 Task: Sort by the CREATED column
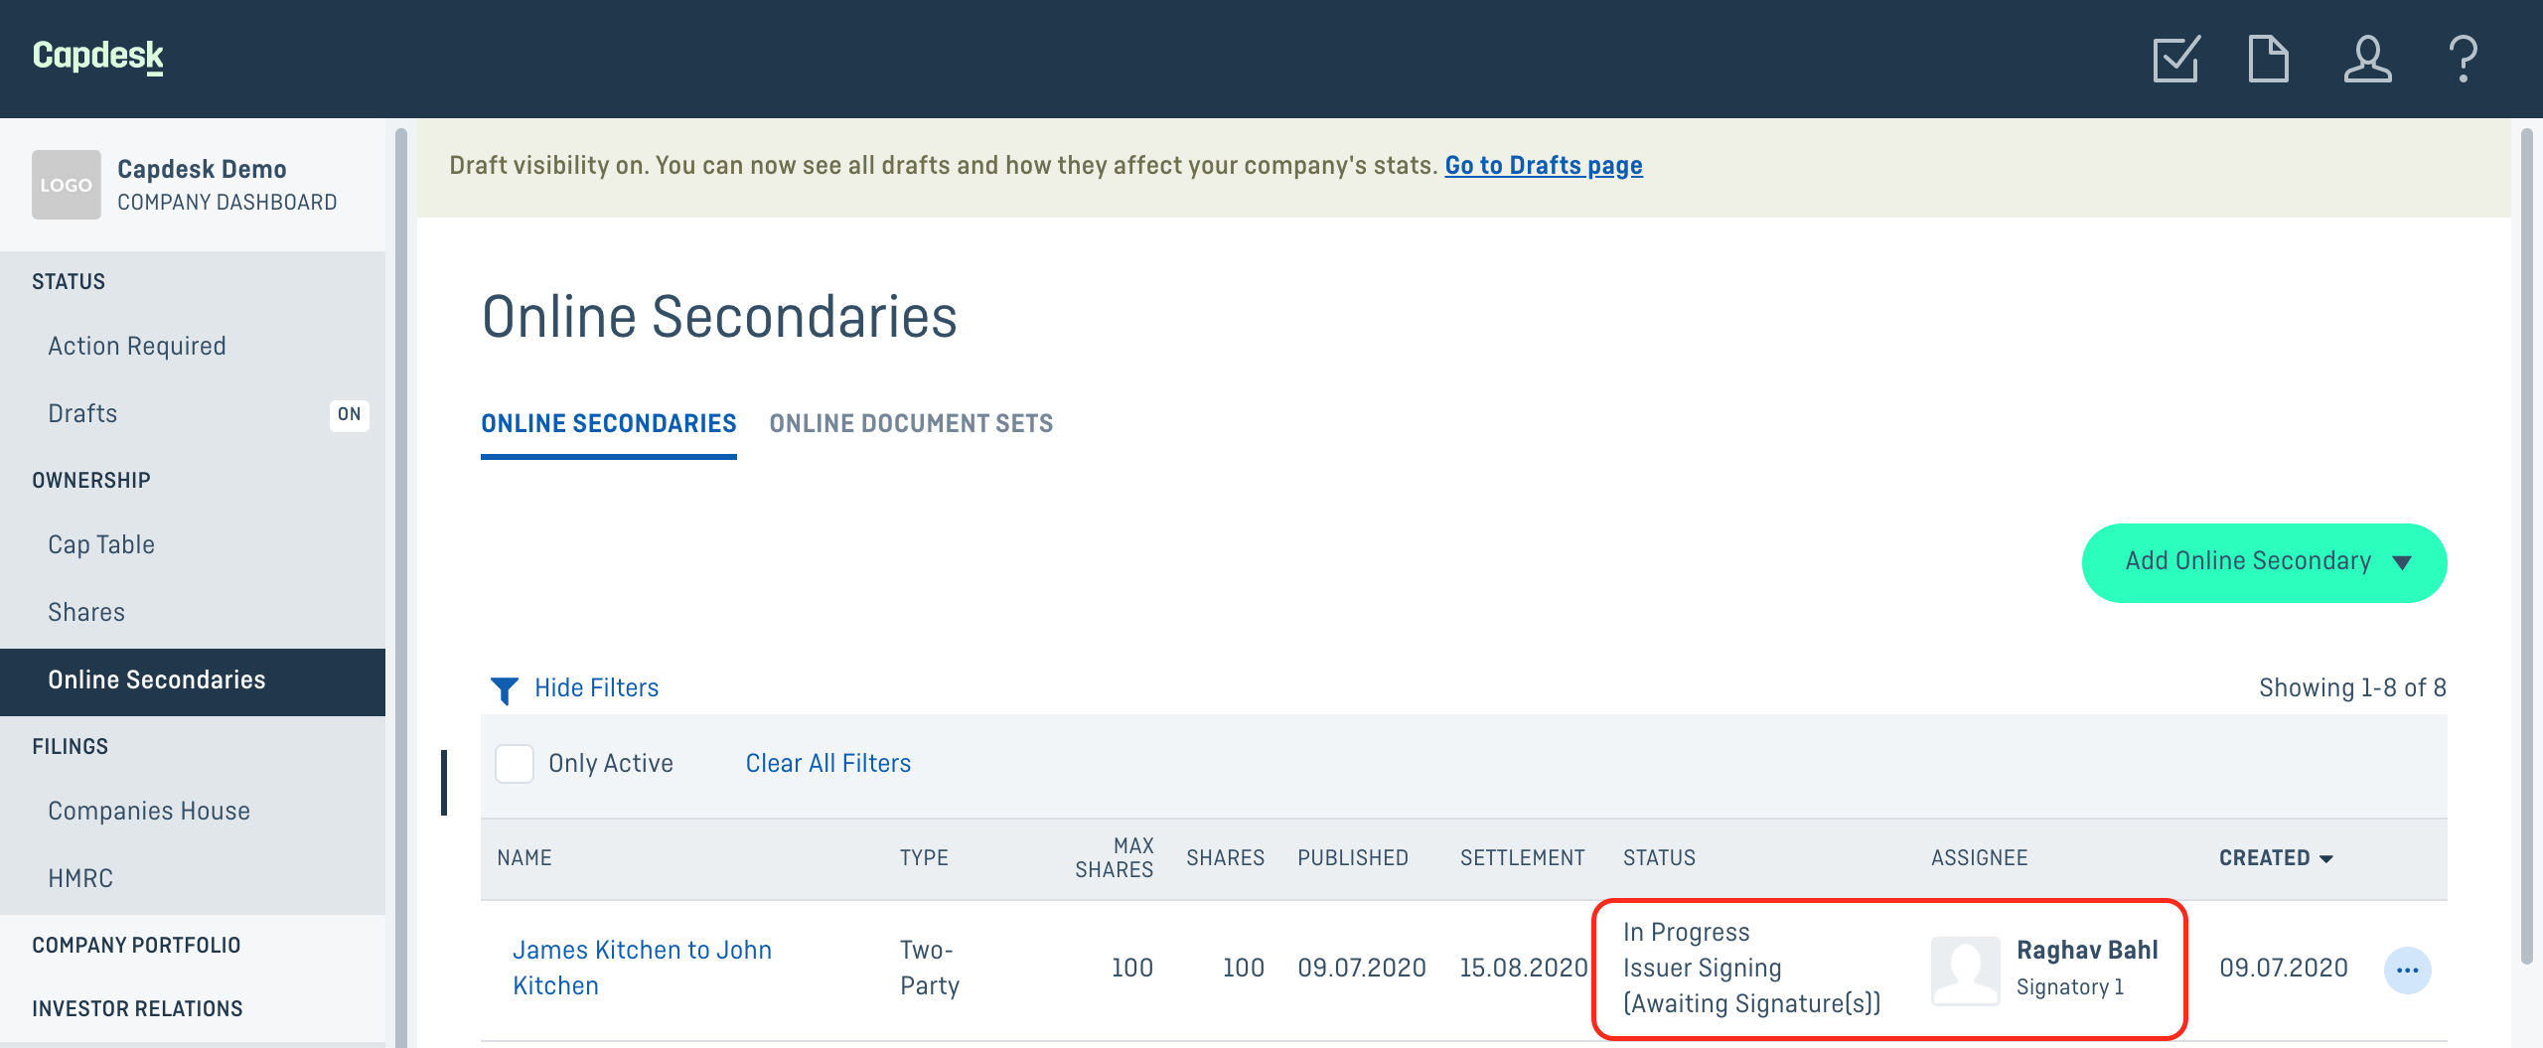[x=2276, y=857]
